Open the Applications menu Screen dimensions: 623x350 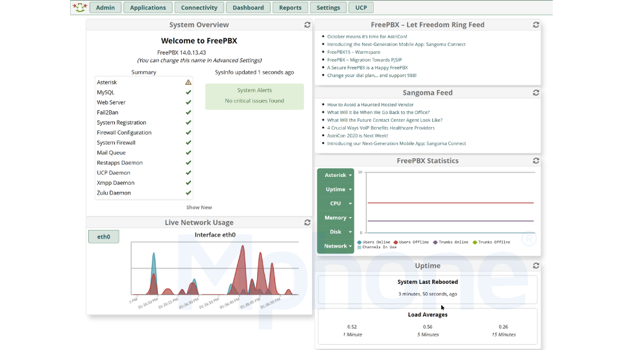(148, 8)
